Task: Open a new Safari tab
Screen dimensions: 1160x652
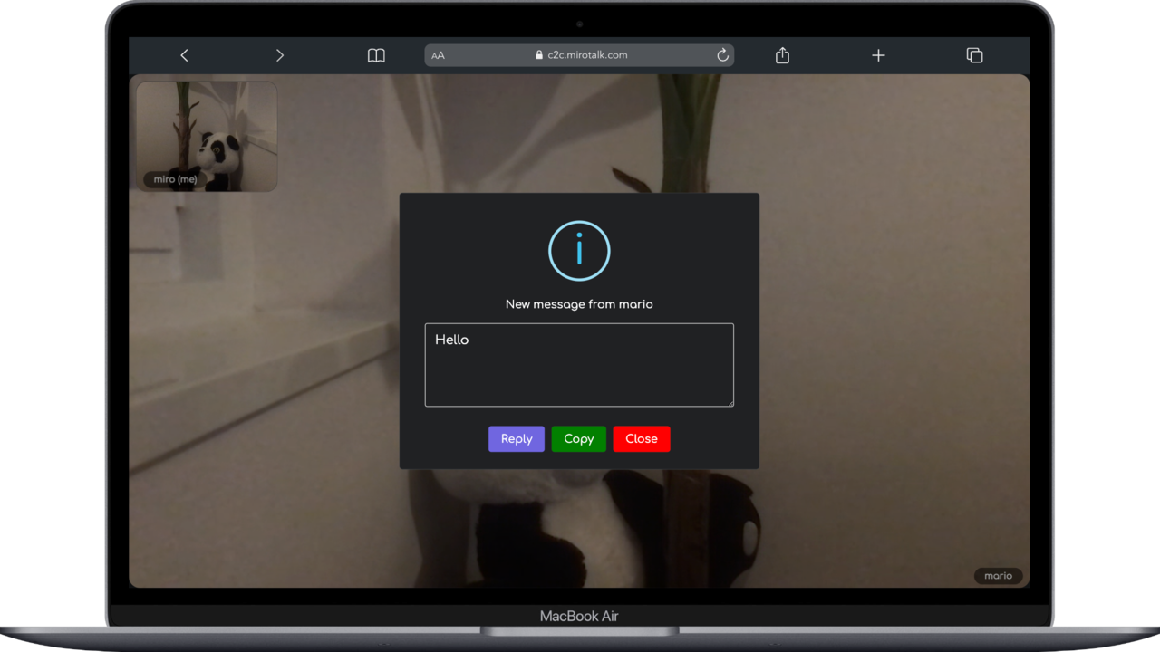Action: (x=878, y=55)
